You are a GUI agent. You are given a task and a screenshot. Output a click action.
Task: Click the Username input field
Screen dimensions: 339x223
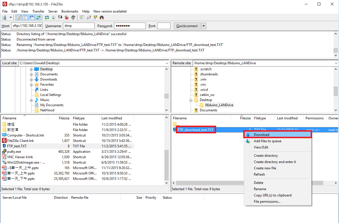point(79,26)
